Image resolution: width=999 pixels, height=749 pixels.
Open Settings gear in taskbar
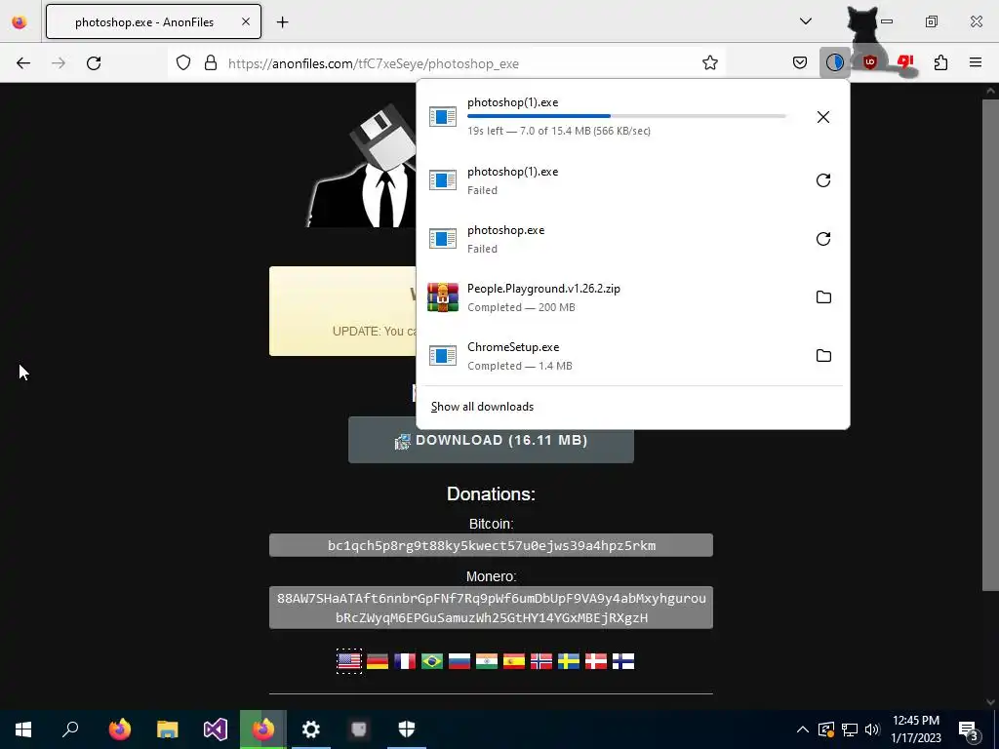pos(311,729)
